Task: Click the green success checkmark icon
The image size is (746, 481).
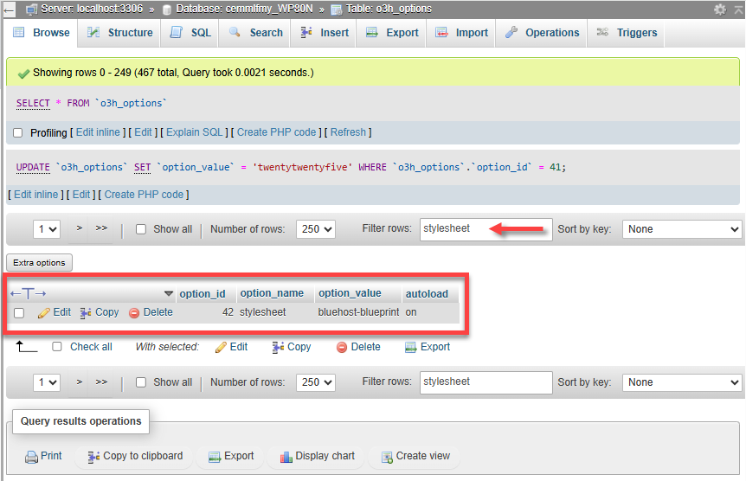Action: coord(23,74)
